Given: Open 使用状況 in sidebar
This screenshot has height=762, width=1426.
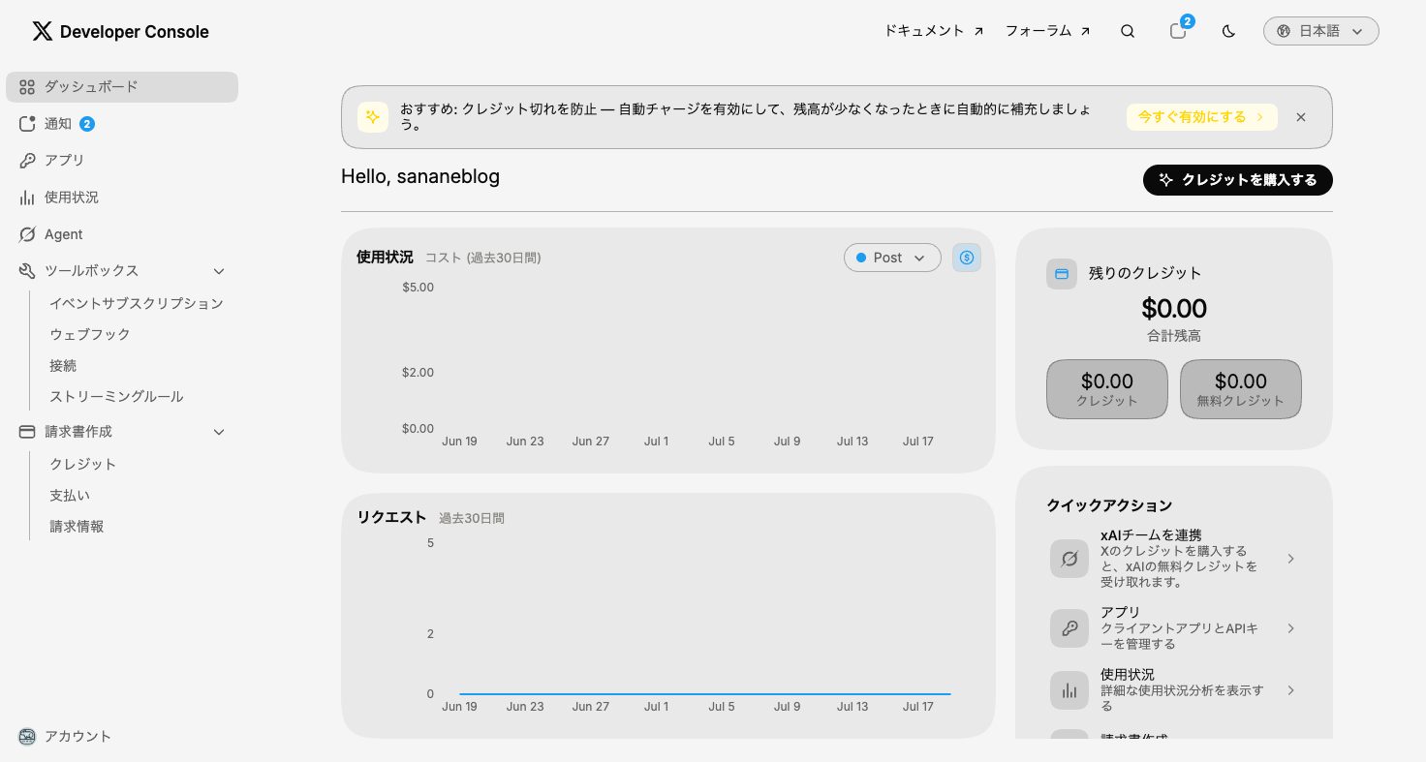Looking at the screenshot, I should [122, 198].
